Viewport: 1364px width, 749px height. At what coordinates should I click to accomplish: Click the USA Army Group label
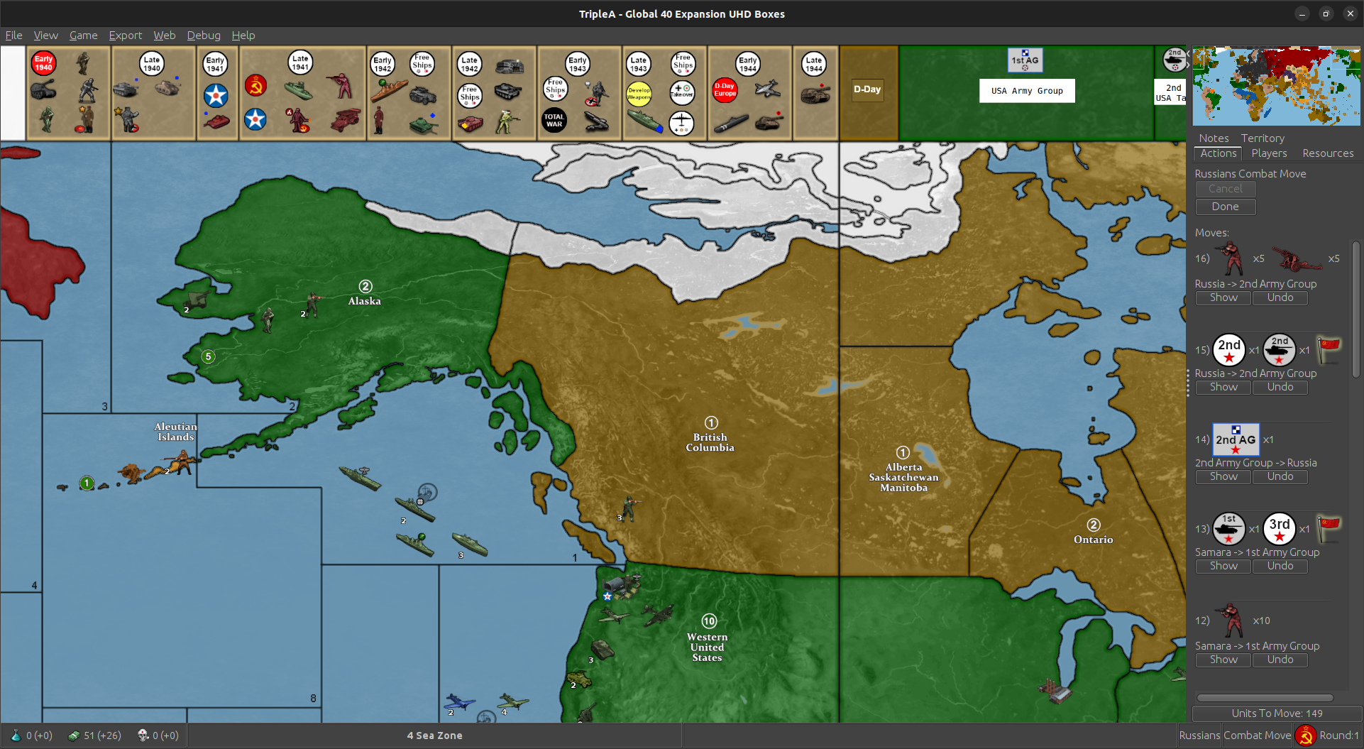click(1027, 91)
